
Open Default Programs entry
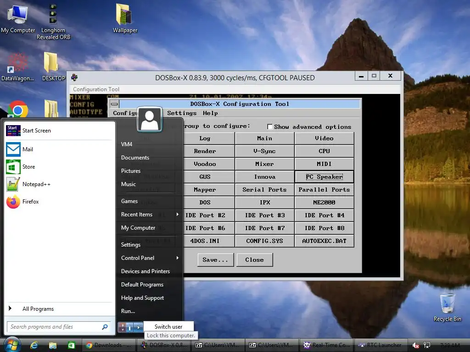[x=142, y=285]
